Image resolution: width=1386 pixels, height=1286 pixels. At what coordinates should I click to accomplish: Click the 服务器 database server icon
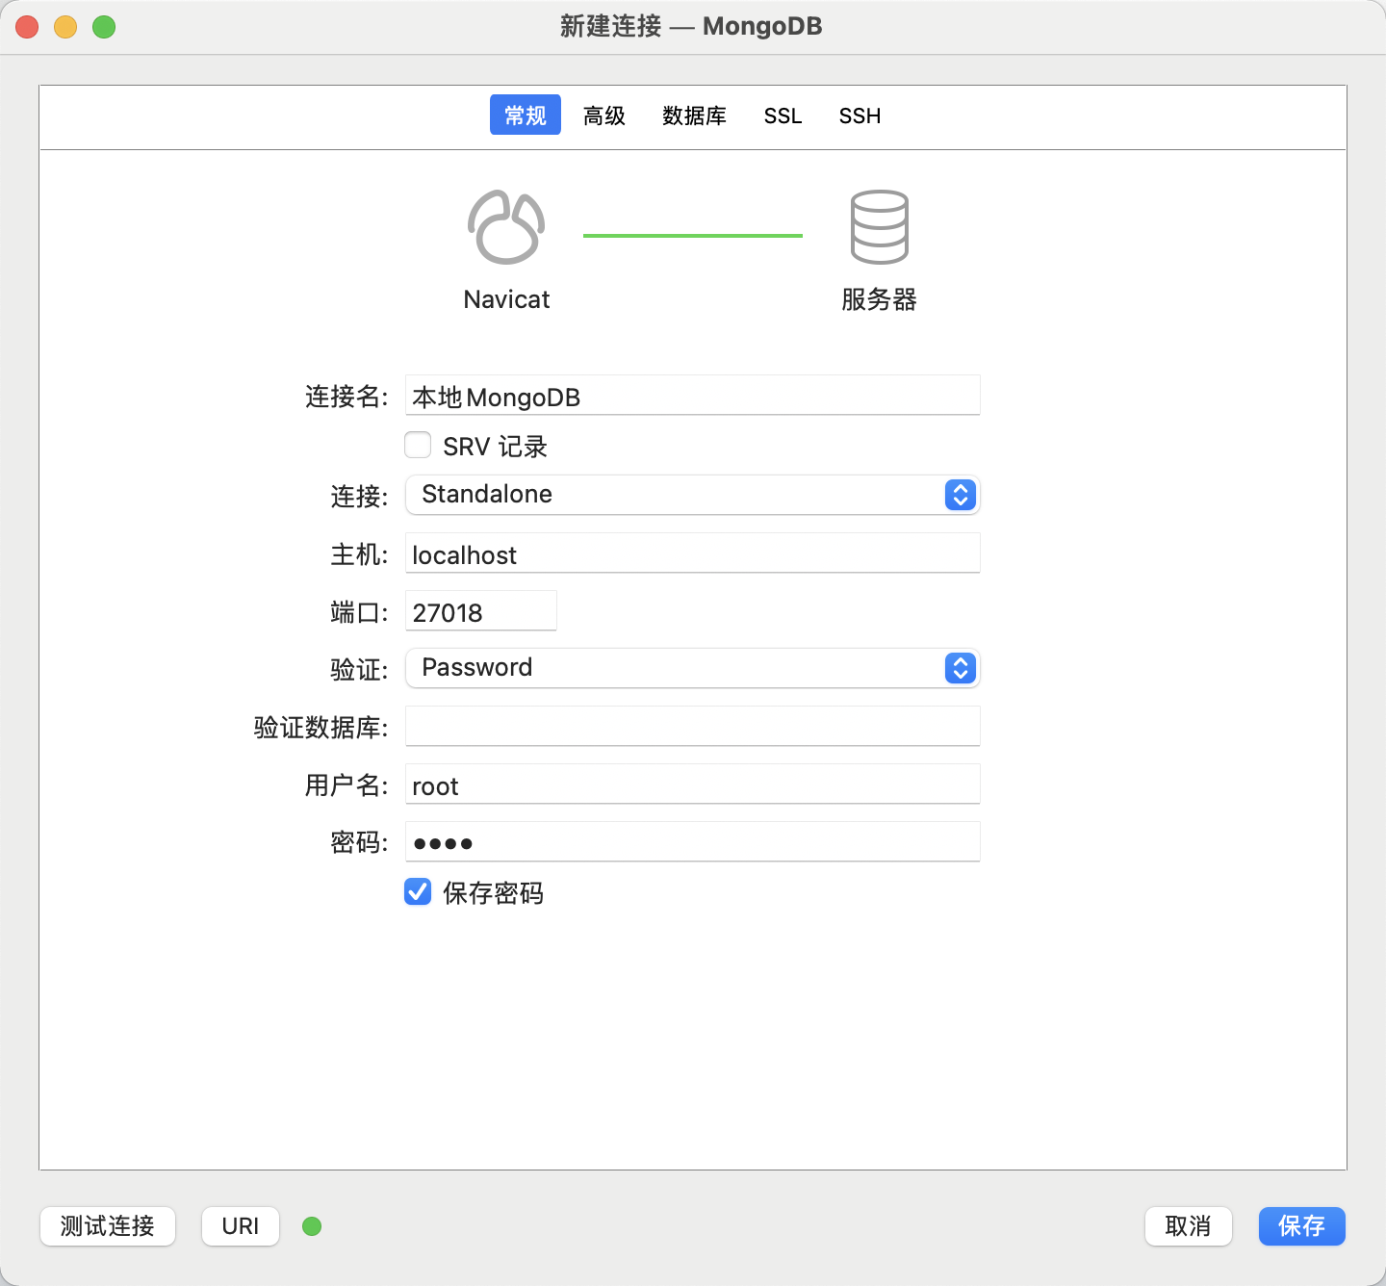click(x=879, y=228)
